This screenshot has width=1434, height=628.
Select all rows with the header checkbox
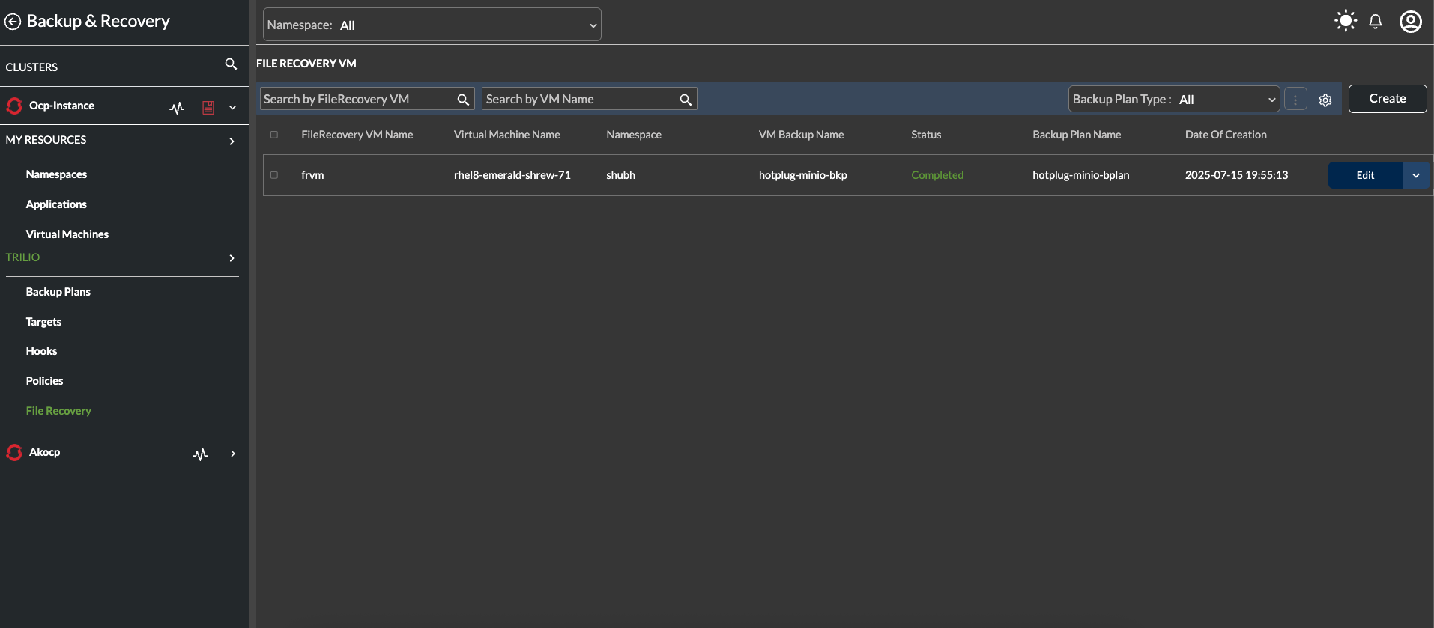point(274,135)
